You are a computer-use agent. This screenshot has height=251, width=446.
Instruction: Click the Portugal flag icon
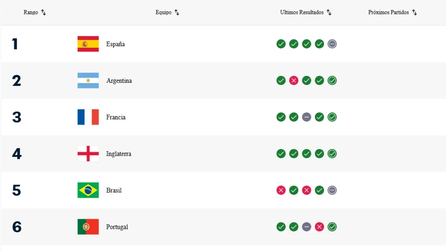(x=88, y=227)
